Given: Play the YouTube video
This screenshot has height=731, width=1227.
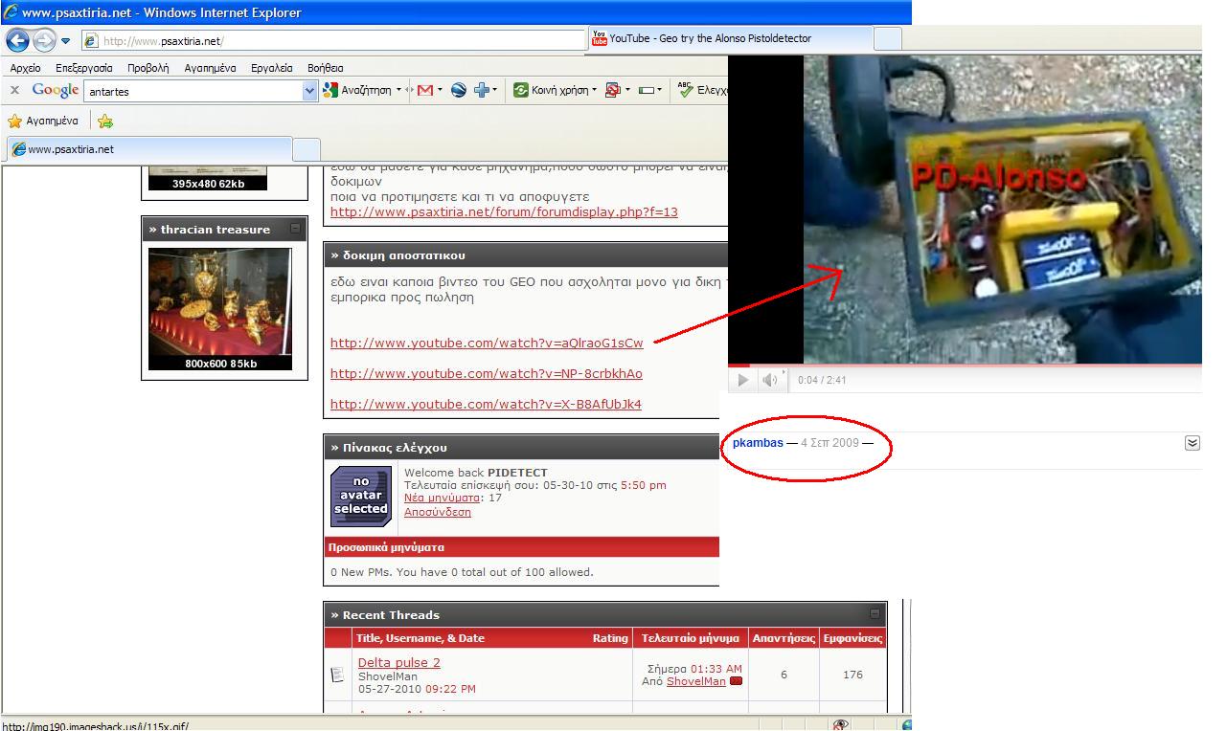Looking at the screenshot, I should [743, 380].
